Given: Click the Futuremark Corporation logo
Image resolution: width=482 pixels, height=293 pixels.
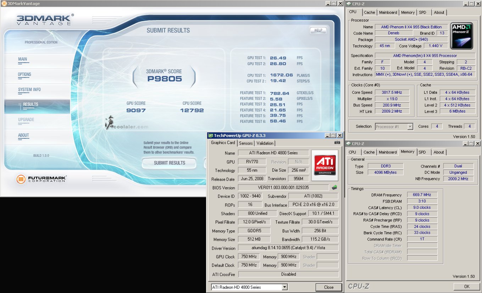Looking at the screenshot, I should 41,179.
